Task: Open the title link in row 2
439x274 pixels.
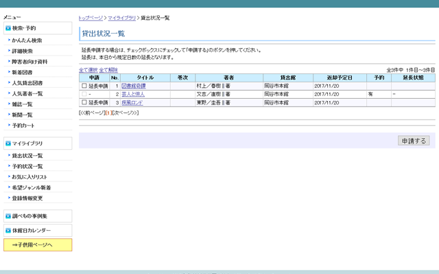Action: (x=133, y=94)
